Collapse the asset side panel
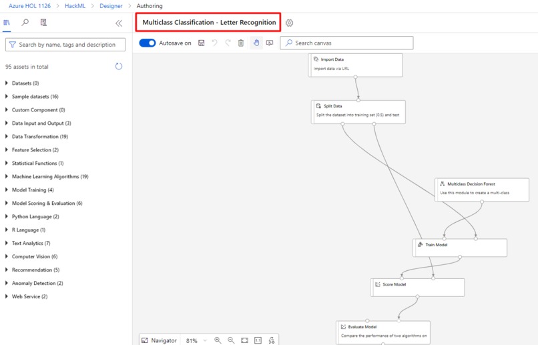Screen dimensions: 538x345 pos(119,23)
